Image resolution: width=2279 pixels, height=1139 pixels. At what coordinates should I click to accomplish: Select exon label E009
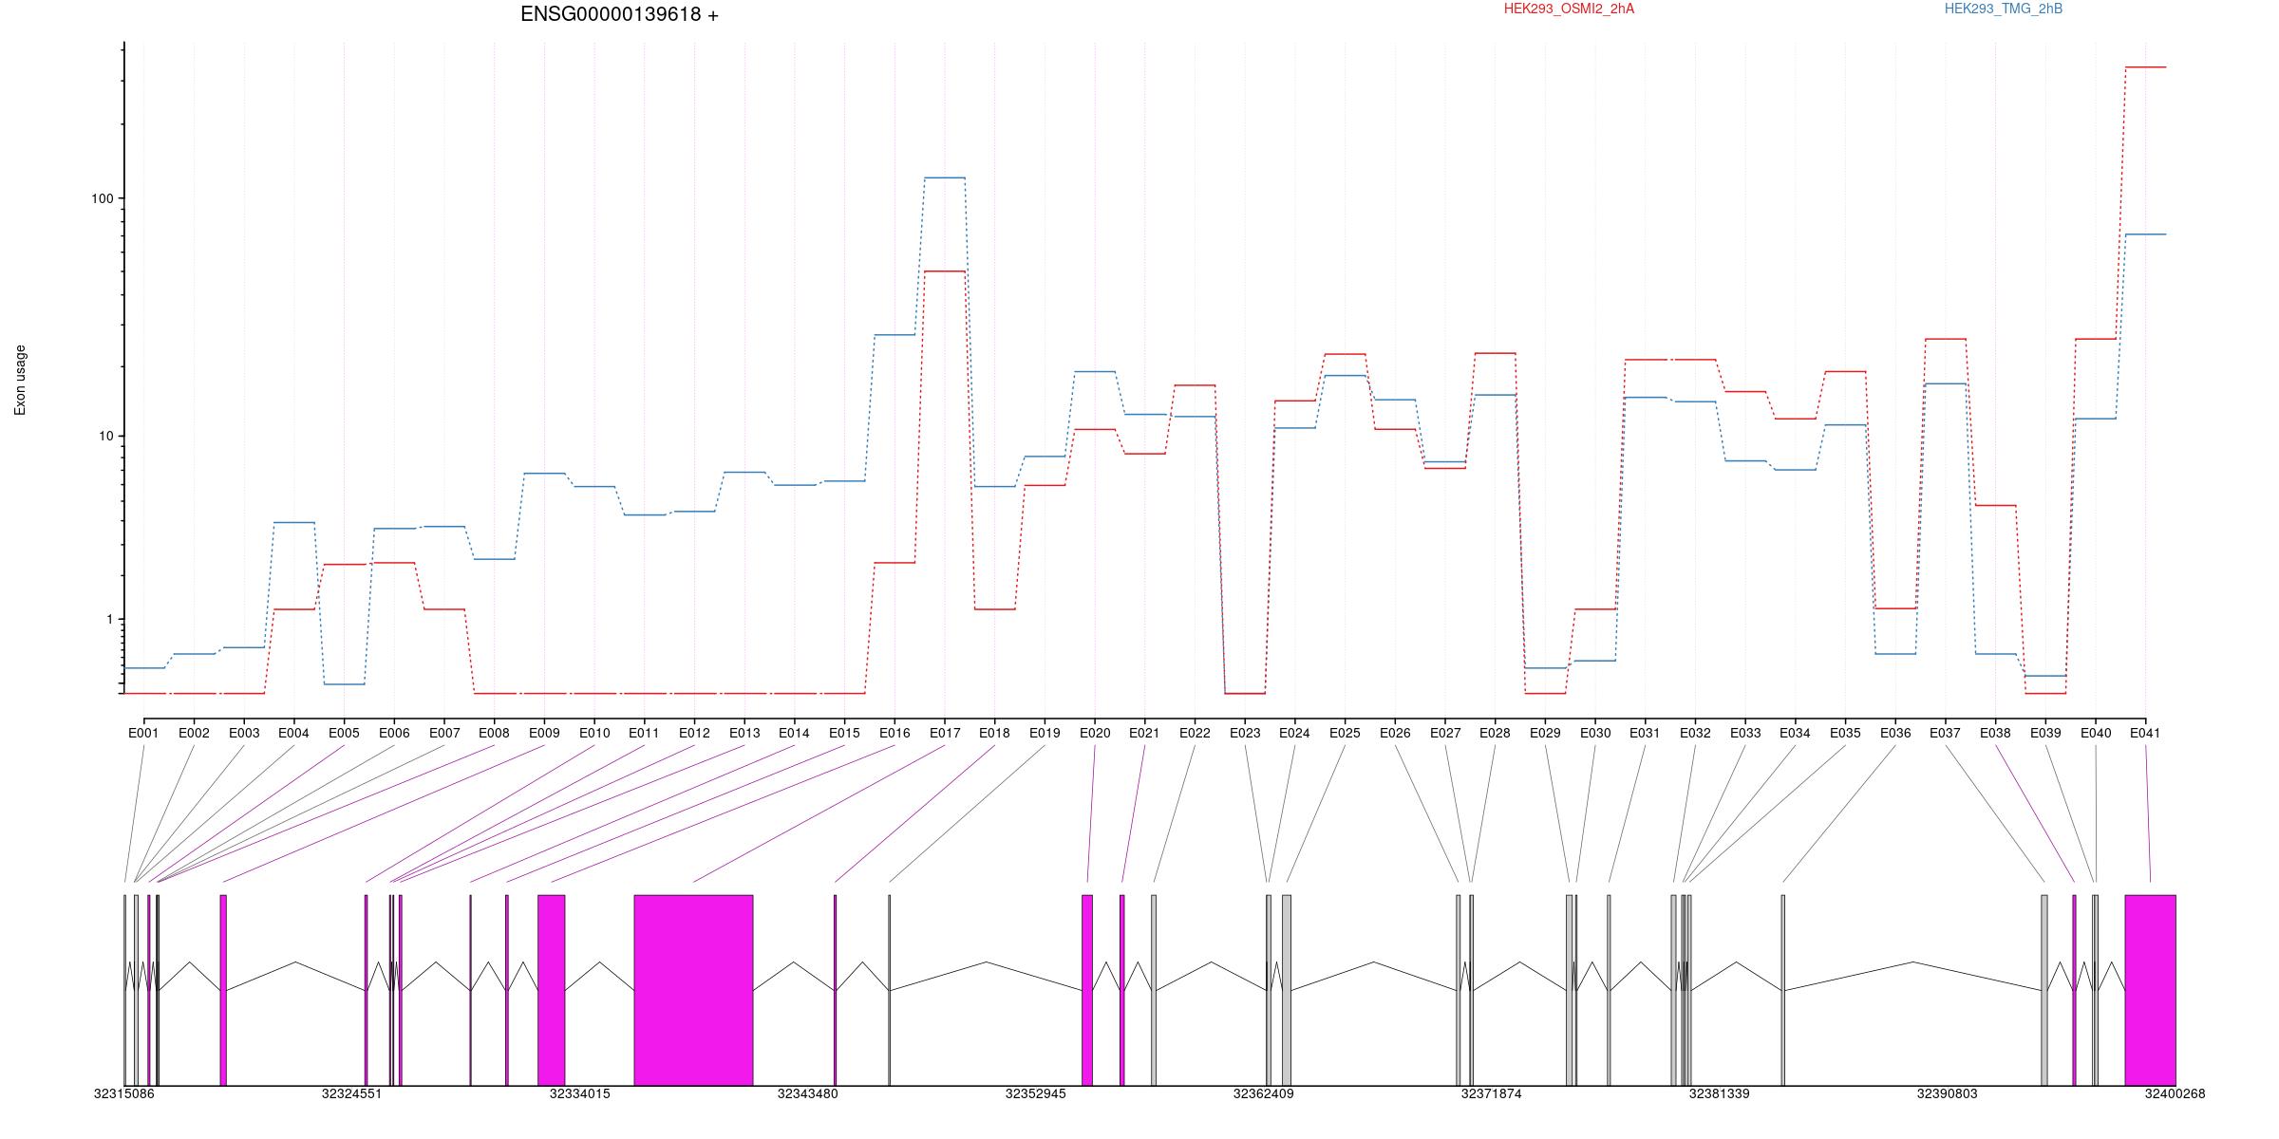click(544, 733)
